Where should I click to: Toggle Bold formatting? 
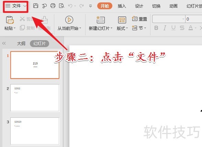156,28
